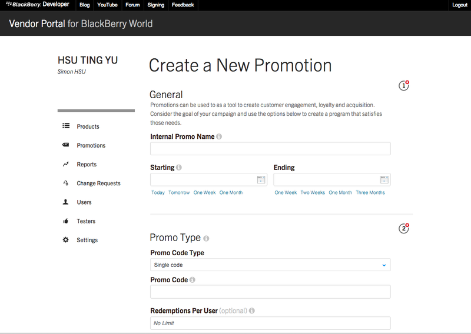The image size is (471, 334).
Task: Choose One Month under Starting
Action: [x=231, y=192]
